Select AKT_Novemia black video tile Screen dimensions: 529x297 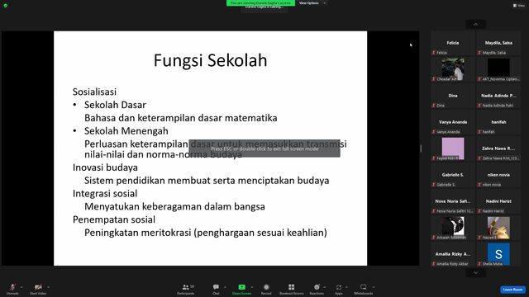(498, 69)
